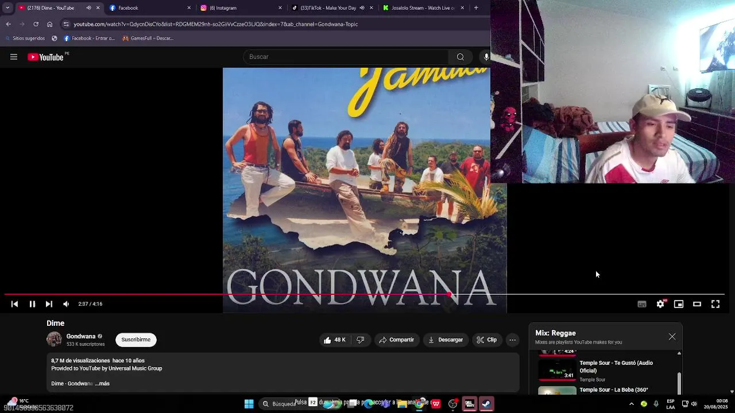This screenshot has height=413, width=735.
Task: Open Steam from the taskbar
Action: pyautogui.click(x=486, y=404)
